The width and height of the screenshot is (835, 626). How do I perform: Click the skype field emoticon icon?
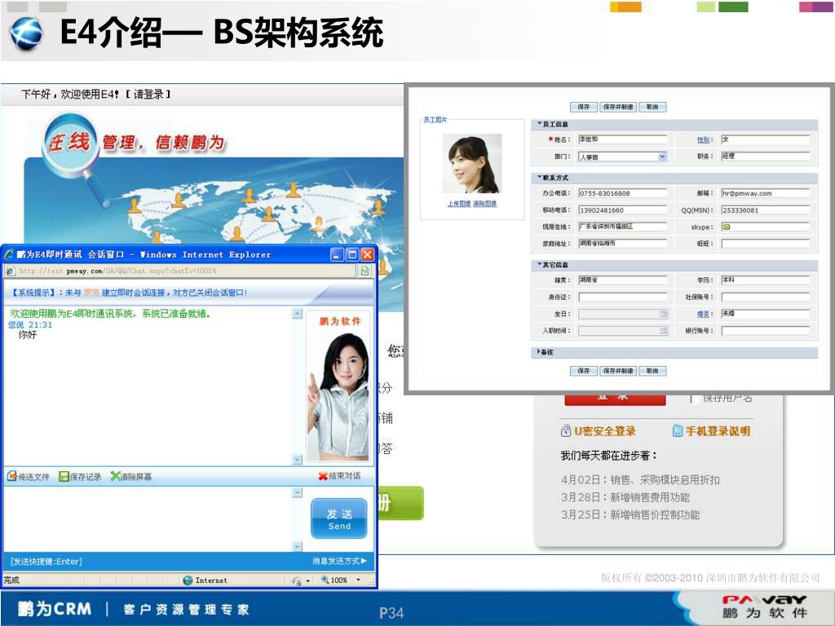[727, 227]
